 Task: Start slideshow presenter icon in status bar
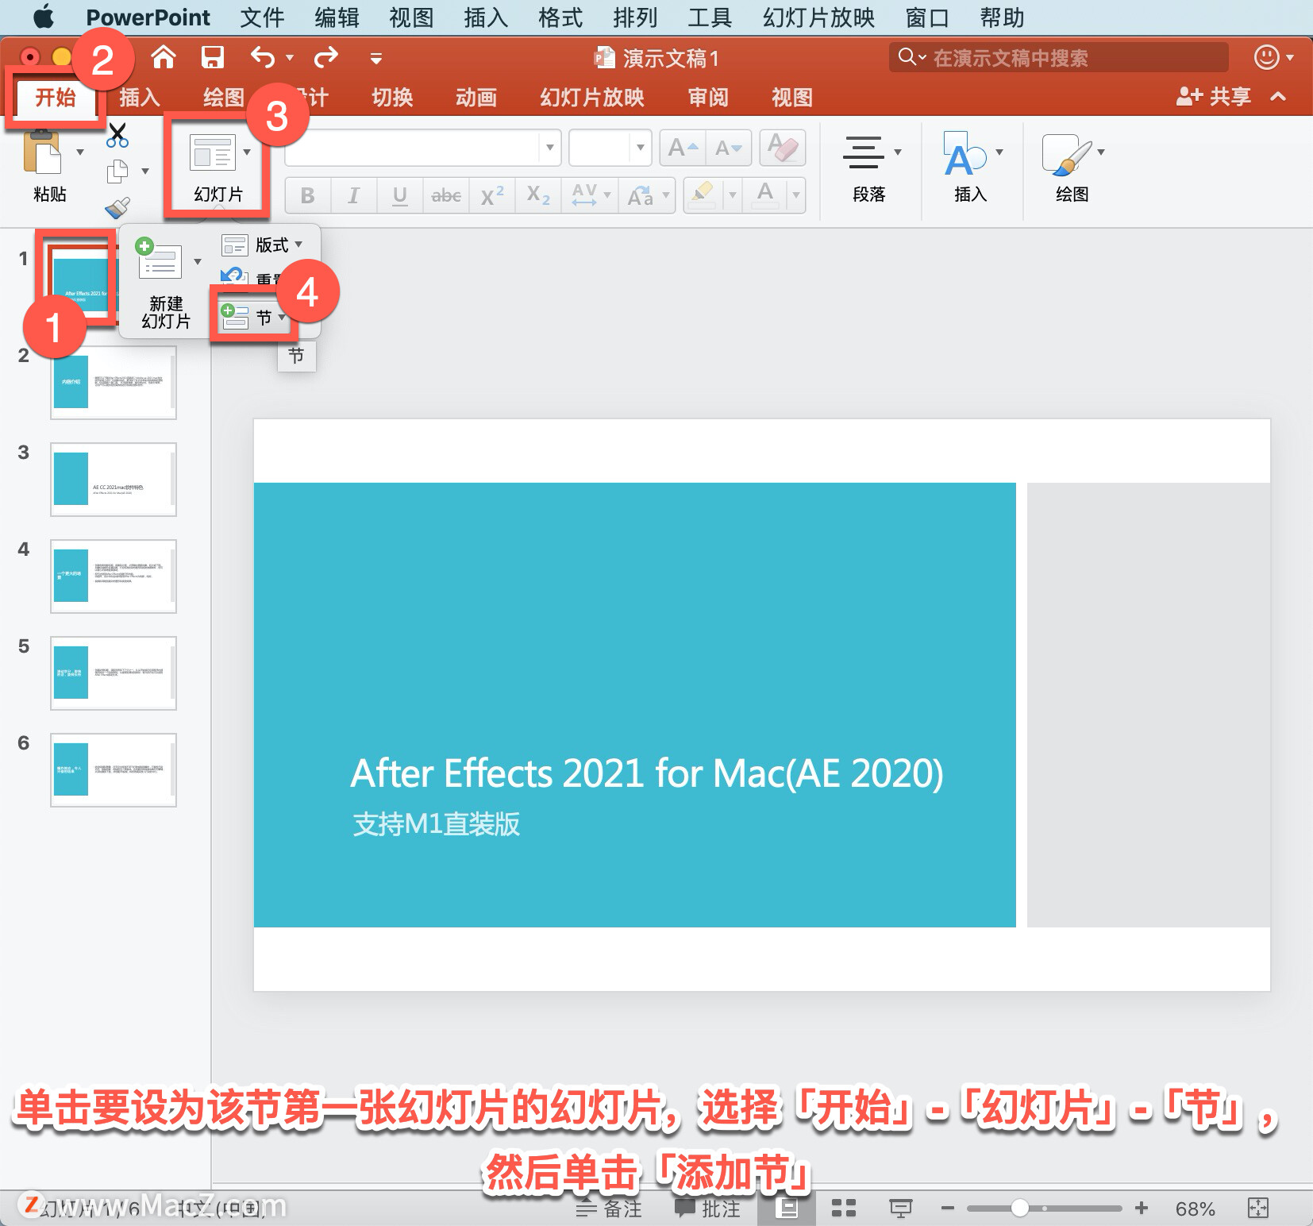coord(900,1209)
